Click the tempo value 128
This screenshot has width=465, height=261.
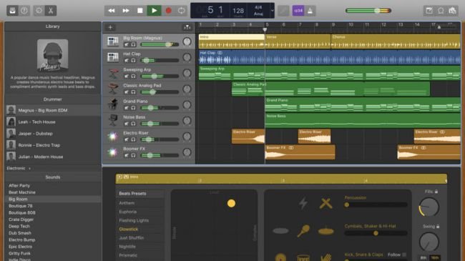[x=238, y=11]
